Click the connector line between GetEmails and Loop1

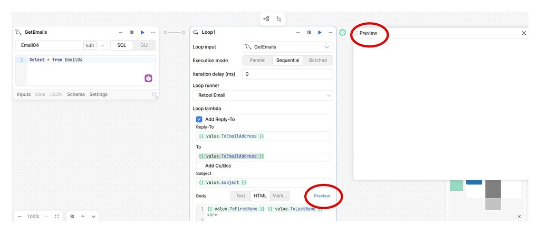coord(174,32)
